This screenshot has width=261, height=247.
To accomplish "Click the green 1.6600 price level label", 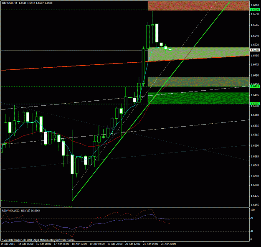I will point(255,10).
